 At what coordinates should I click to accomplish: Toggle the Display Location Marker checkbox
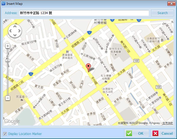point(5,134)
